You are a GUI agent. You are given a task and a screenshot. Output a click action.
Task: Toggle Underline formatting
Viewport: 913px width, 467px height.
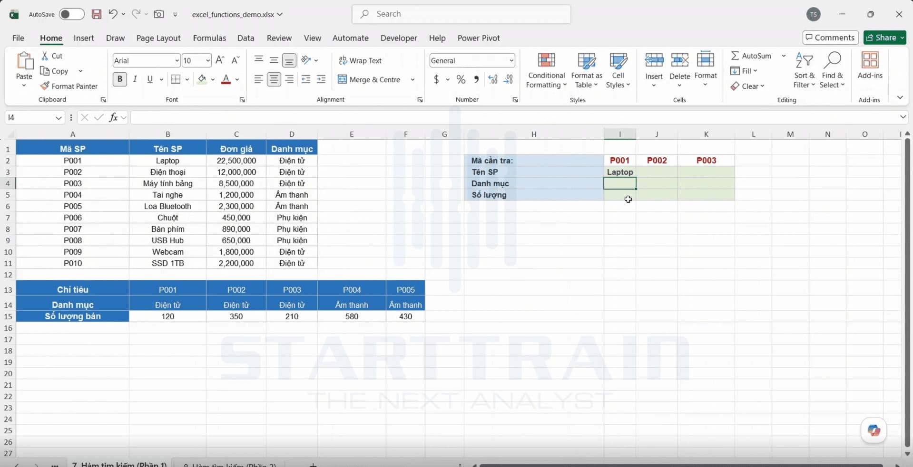point(150,79)
